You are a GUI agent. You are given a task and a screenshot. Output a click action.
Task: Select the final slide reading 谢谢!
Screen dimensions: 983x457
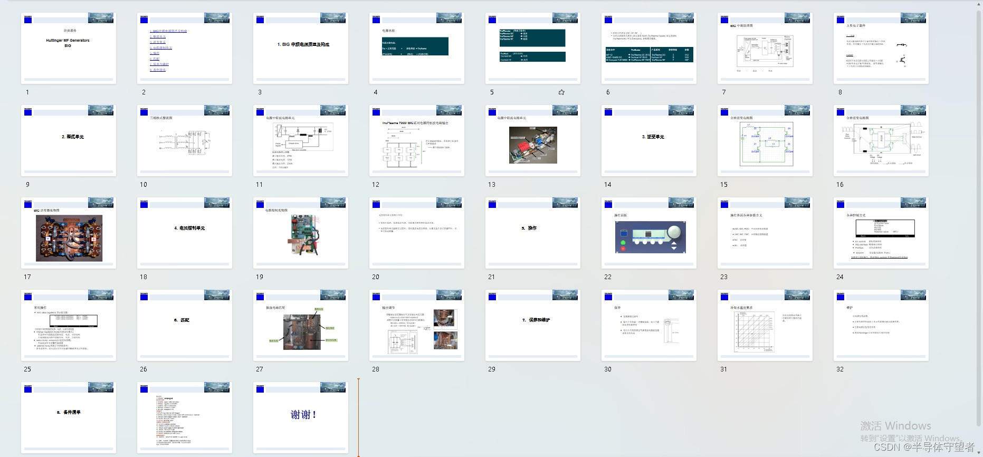click(x=301, y=417)
